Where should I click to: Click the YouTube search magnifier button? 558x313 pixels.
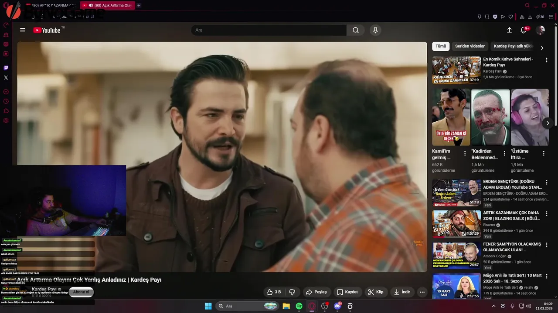coord(356,30)
